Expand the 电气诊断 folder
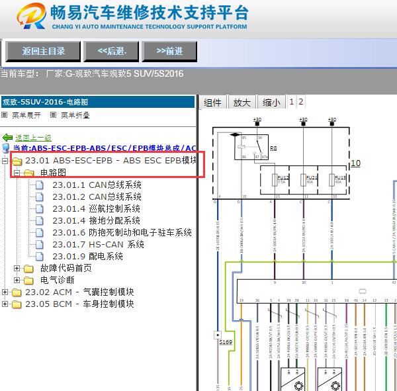Screen dimensions: 397x391 pyautogui.click(x=17, y=280)
